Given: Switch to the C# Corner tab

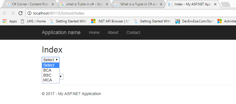Looking at the screenshot, I should pyautogui.click(x=29, y=4).
